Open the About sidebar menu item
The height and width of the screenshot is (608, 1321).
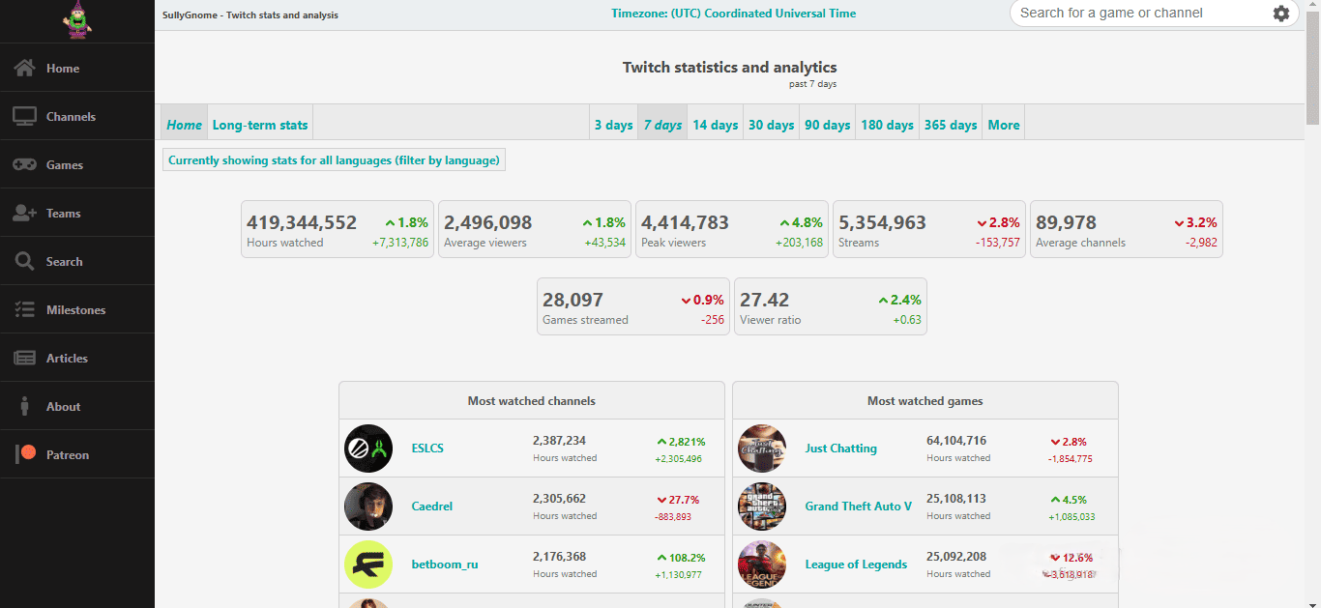pyautogui.click(x=77, y=406)
